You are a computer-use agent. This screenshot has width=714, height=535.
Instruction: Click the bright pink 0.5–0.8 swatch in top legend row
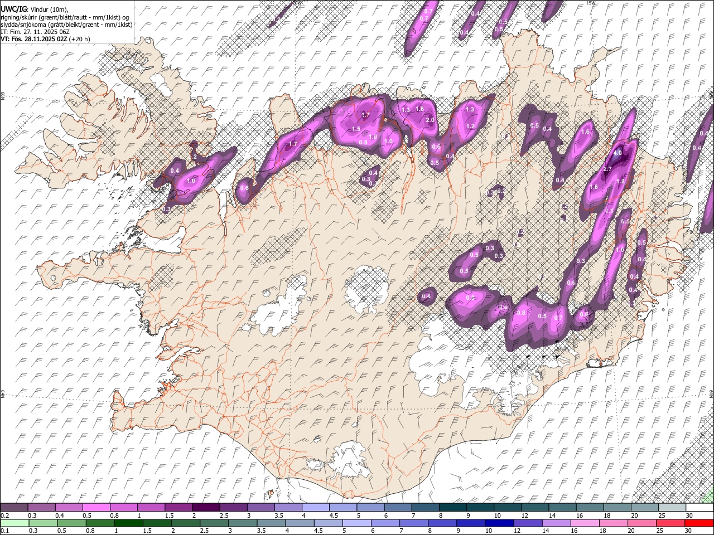coord(96,508)
